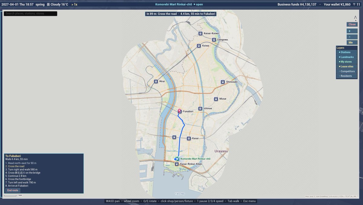Select the unlabeled station icon west of Kasai
This screenshot has width=363, height=205.
[x=174, y=137]
